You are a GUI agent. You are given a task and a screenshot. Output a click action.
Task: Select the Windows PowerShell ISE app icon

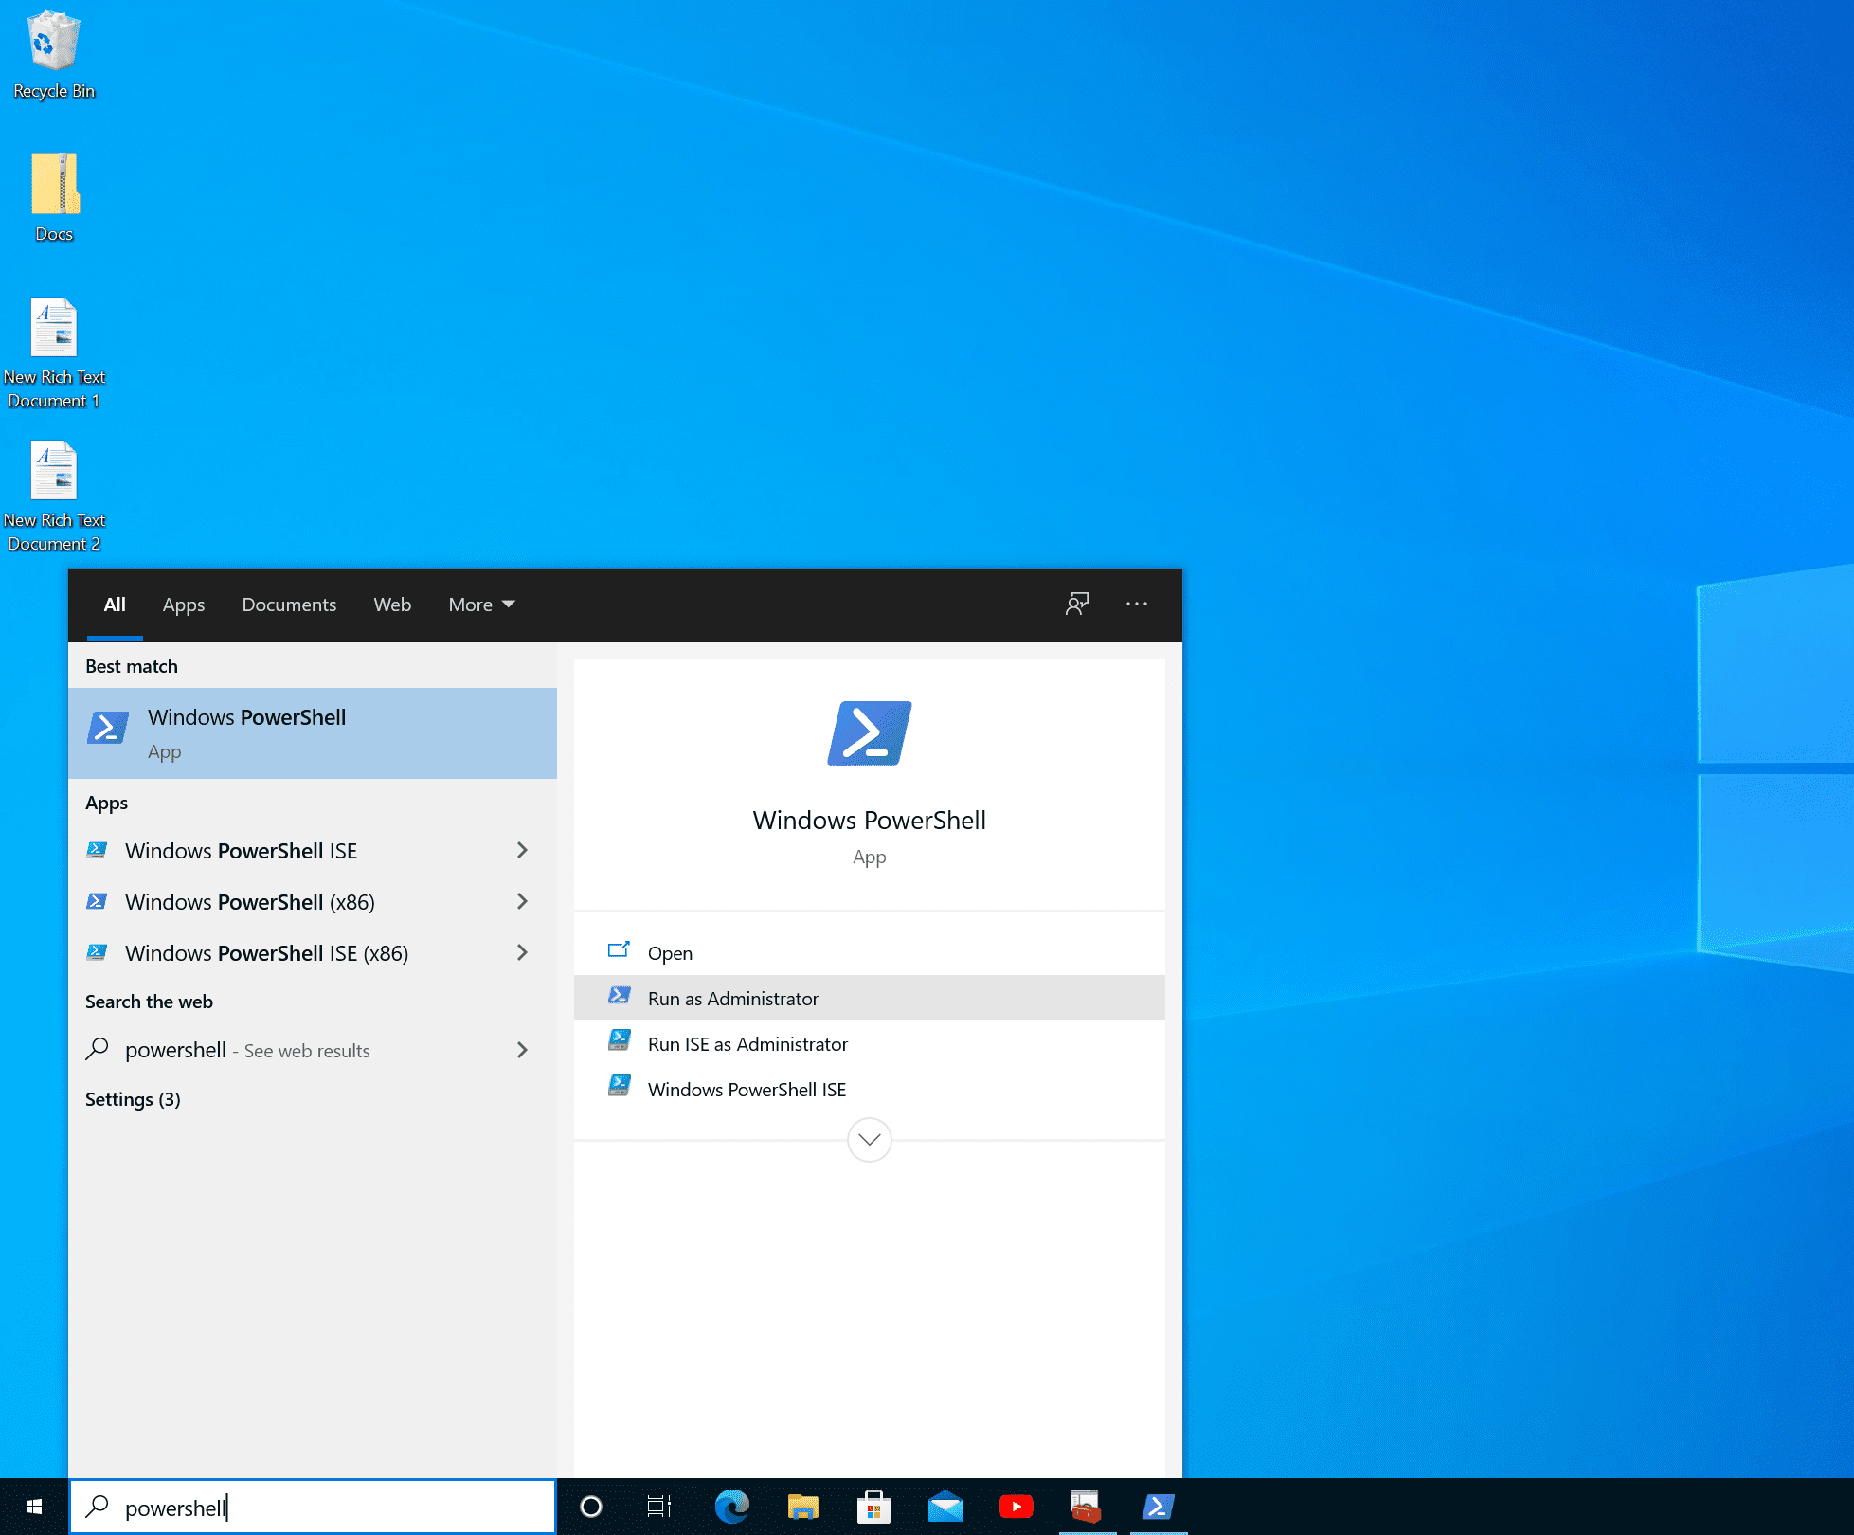tap(98, 850)
